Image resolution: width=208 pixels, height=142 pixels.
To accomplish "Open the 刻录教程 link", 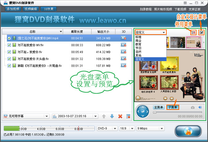I will (146, 9).
